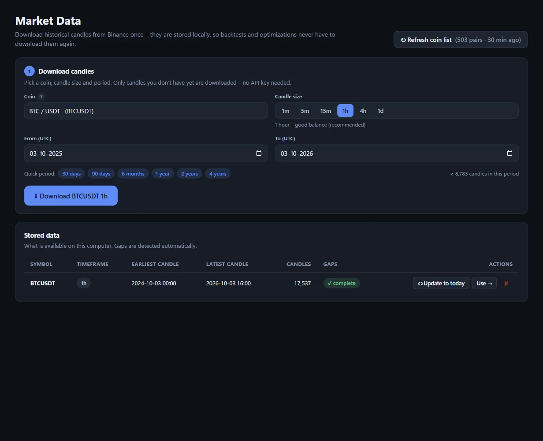This screenshot has height=441, width=543.
Task: Click earliest candle 2024-10-03 00:00
Action: 154,283
